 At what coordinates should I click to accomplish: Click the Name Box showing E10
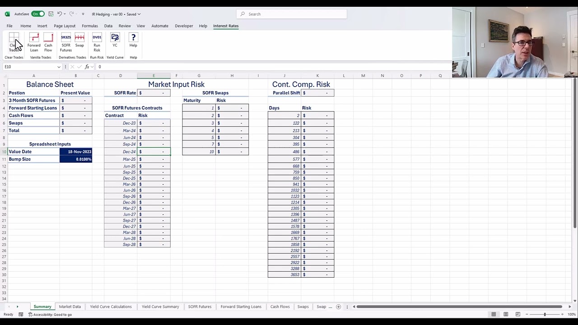click(29, 67)
